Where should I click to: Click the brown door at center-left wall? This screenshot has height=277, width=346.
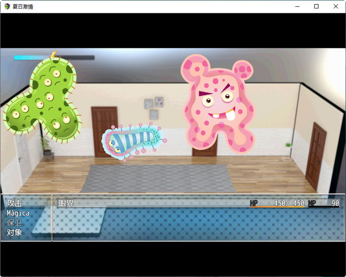point(104,131)
